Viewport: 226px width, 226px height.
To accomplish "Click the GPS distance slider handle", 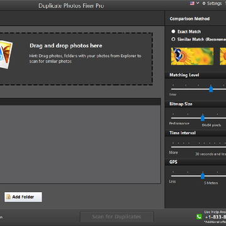I will pos(203,176).
